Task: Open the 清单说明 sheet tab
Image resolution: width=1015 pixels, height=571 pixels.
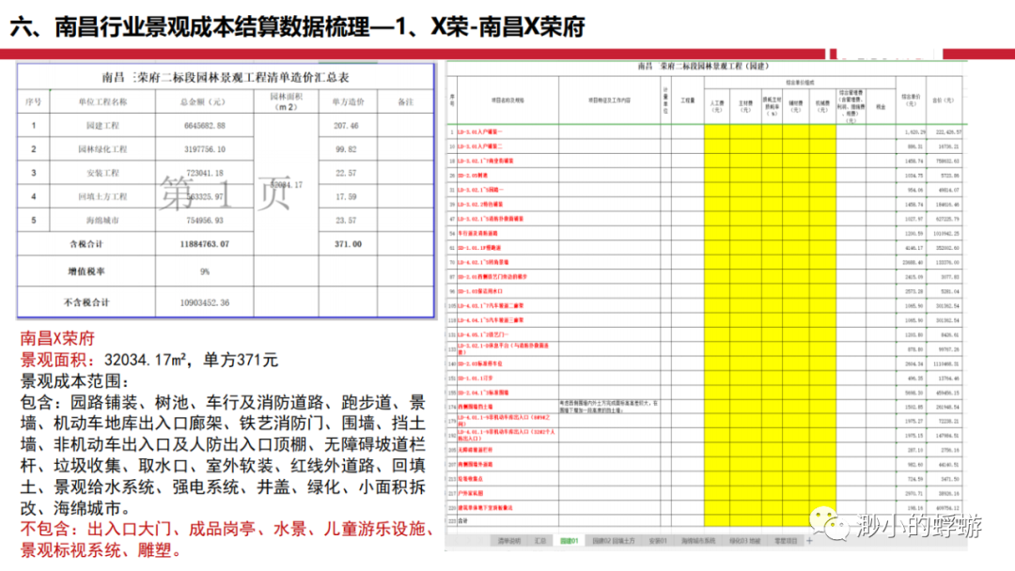Action: pyautogui.click(x=508, y=541)
